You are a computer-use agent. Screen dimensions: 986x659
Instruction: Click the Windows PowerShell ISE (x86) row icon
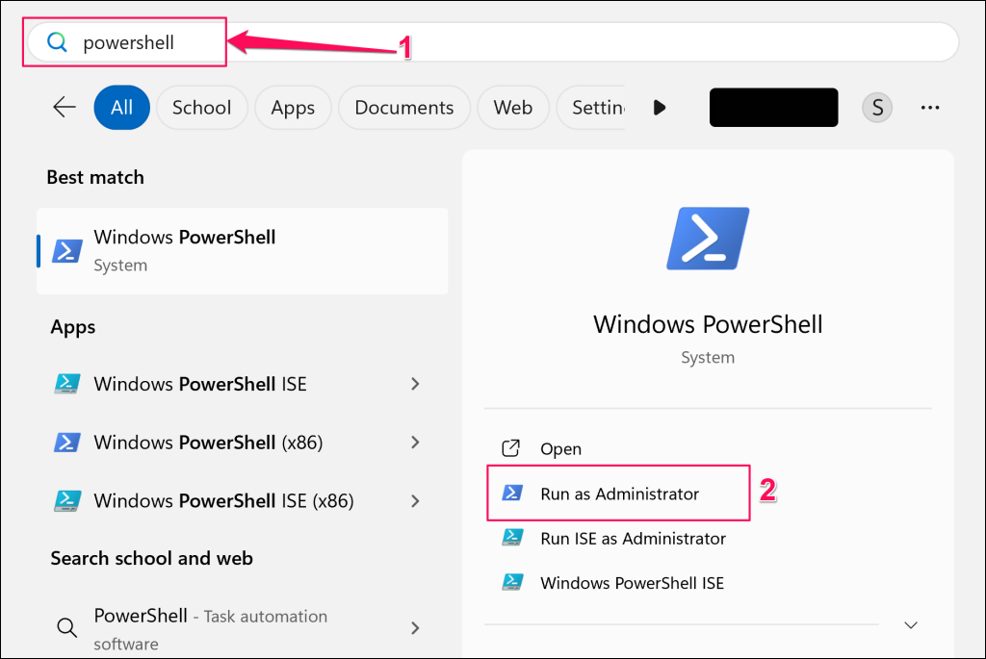pyautogui.click(x=66, y=500)
